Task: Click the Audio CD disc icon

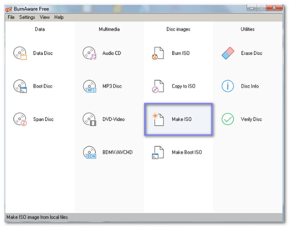Action: (90, 53)
